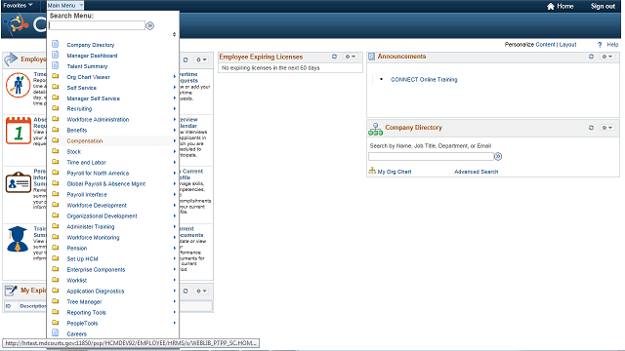This screenshot has width=625, height=351.
Task: Expand the Reporting Tools submenu arrow
Action: [x=175, y=312]
